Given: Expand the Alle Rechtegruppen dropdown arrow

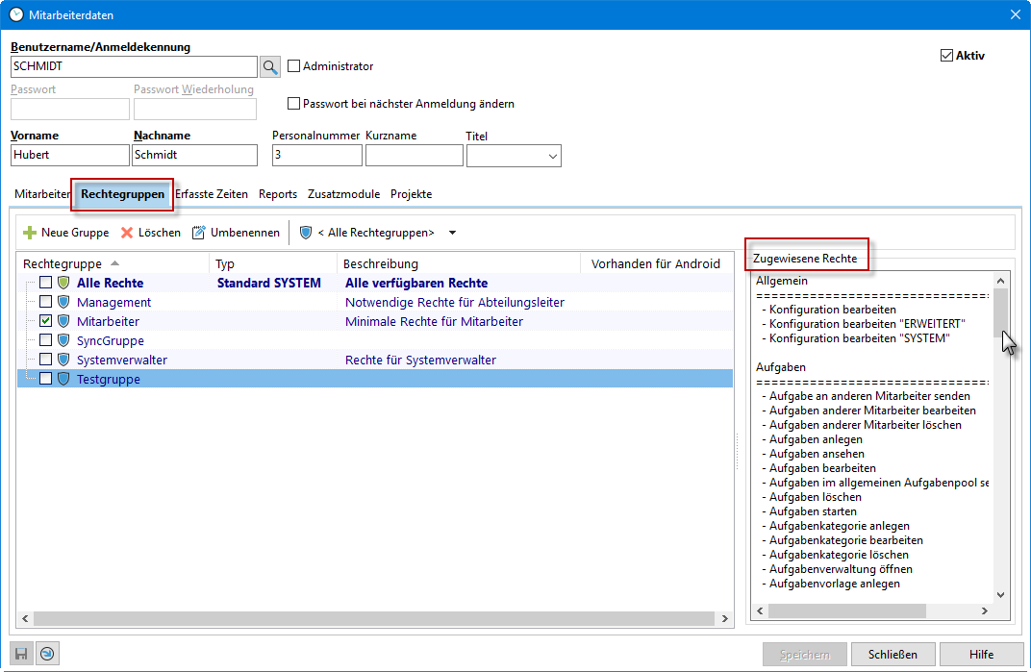Looking at the screenshot, I should click(453, 233).
